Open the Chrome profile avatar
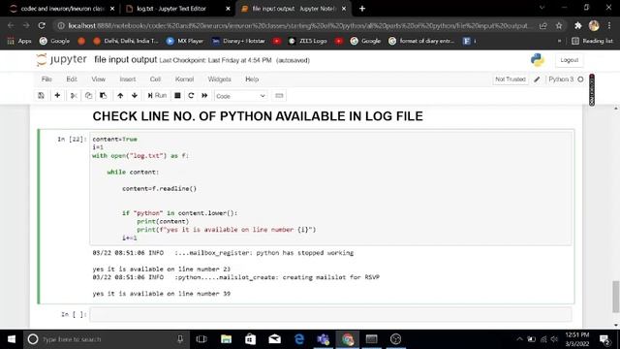This screenshot has width=620, height=349. 594,26
